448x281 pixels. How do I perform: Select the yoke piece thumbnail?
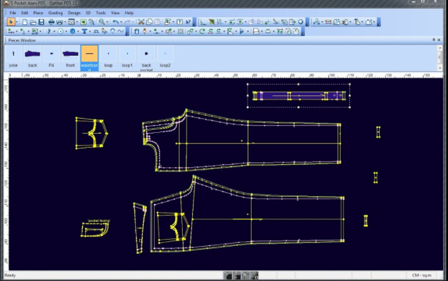pos(13,56)
